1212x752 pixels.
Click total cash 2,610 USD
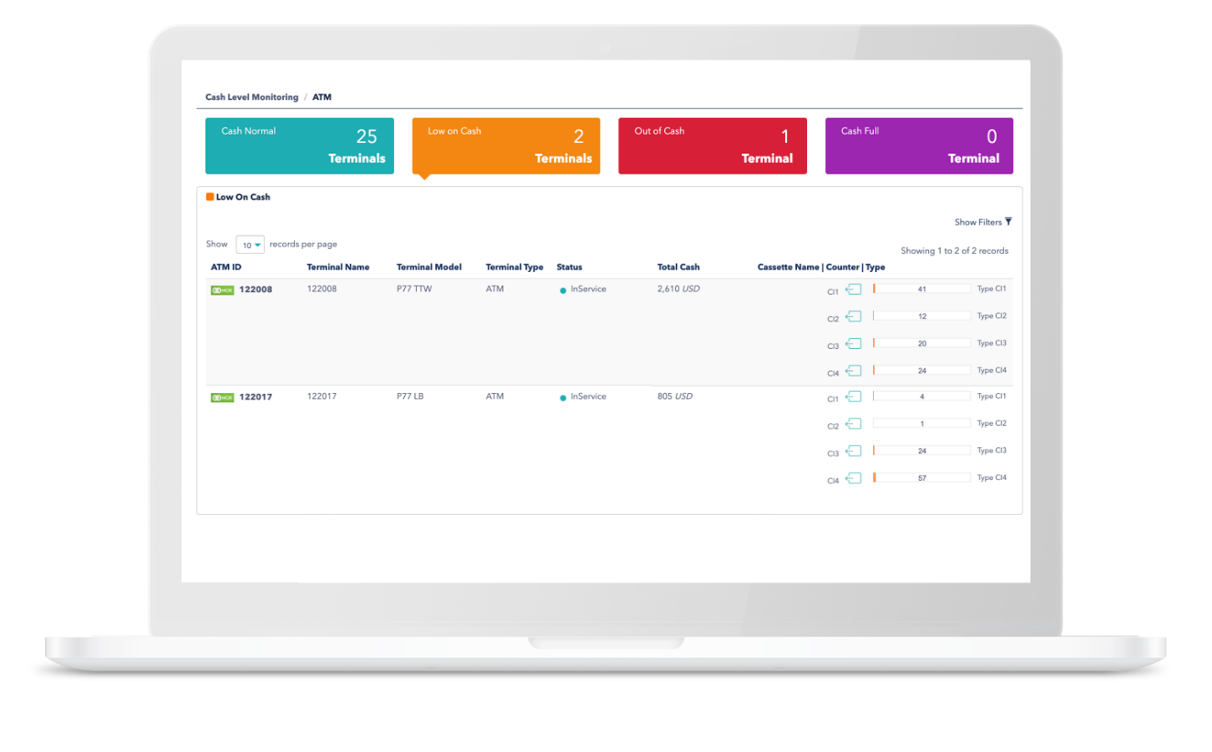[678, 290]
